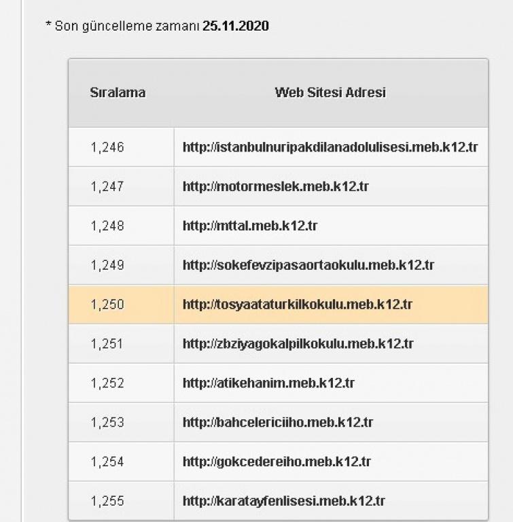Visit bahcelericiiho.meb.k12.tr website
The image size is (513, 522).
click(278, 422)
